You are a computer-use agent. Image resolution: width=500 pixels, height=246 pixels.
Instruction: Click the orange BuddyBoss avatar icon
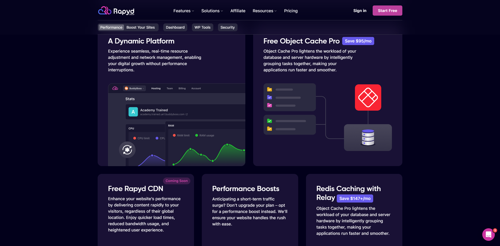[x=126, y=89]
